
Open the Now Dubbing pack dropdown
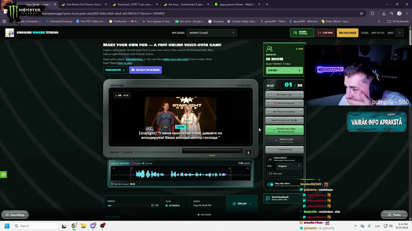pos(211,32)
